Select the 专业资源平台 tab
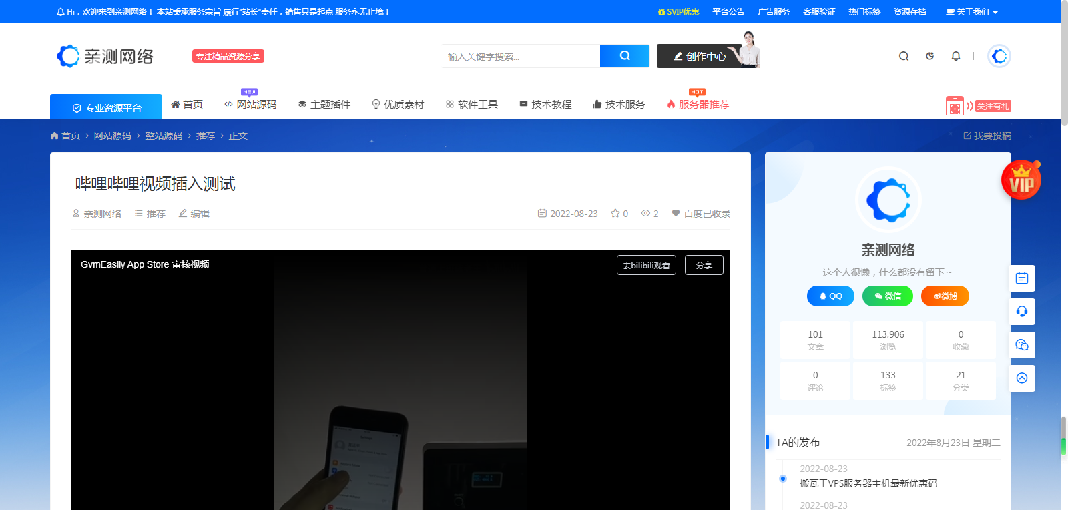The width and height of the screenshot is (1068, 510). point(106,107)
